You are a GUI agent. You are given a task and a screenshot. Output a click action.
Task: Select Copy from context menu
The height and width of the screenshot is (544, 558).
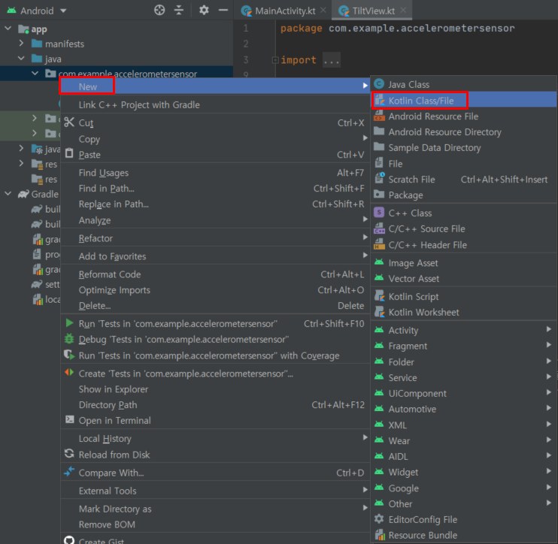(215, 139)
